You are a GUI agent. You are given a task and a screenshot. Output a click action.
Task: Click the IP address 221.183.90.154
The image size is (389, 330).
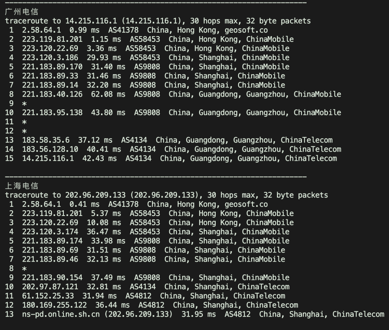click(x=52, y=278)
